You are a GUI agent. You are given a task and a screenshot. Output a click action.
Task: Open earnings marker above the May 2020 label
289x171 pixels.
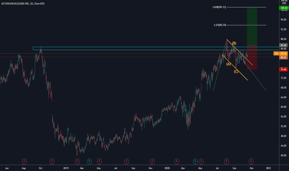coord(201,161)
